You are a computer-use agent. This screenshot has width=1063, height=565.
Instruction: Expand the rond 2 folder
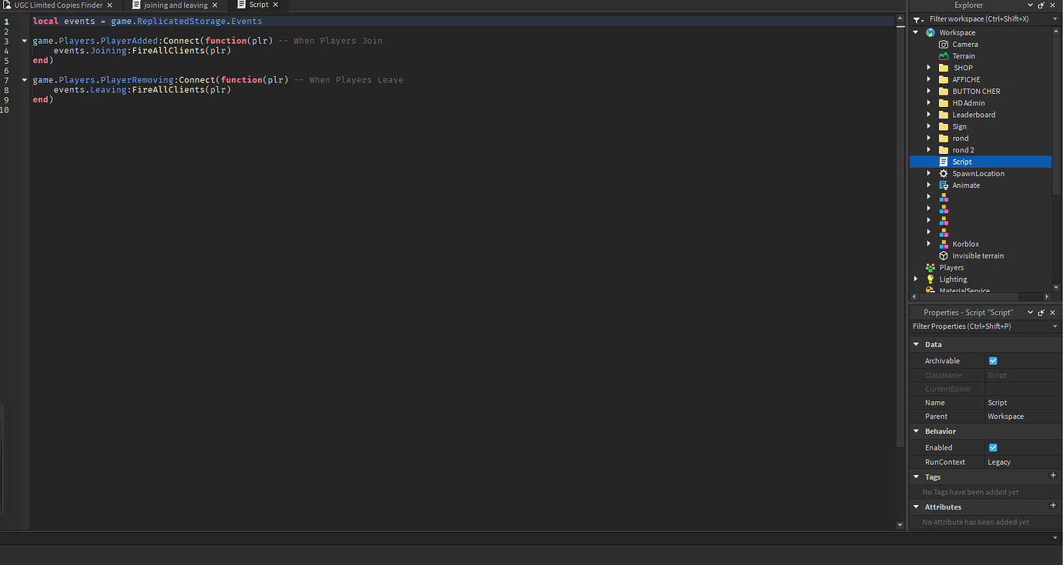coord(928,149)
